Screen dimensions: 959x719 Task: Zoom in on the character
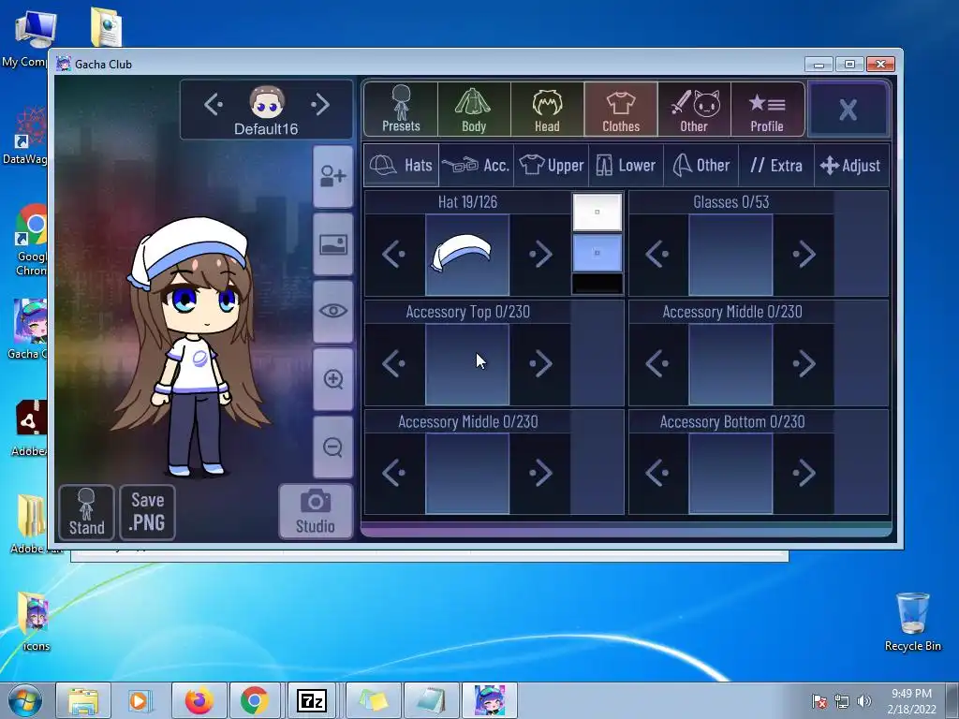tap(333, 379)
